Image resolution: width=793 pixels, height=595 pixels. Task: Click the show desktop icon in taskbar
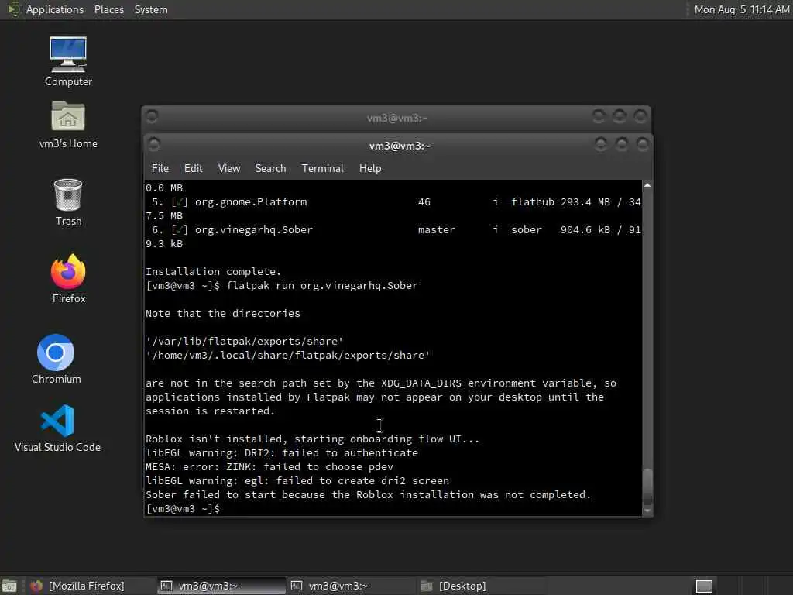tap(9, 586)
